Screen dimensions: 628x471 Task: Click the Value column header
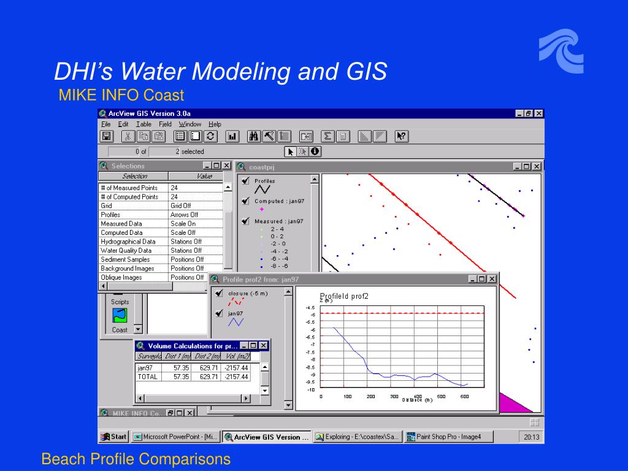(x=196, y=176)
